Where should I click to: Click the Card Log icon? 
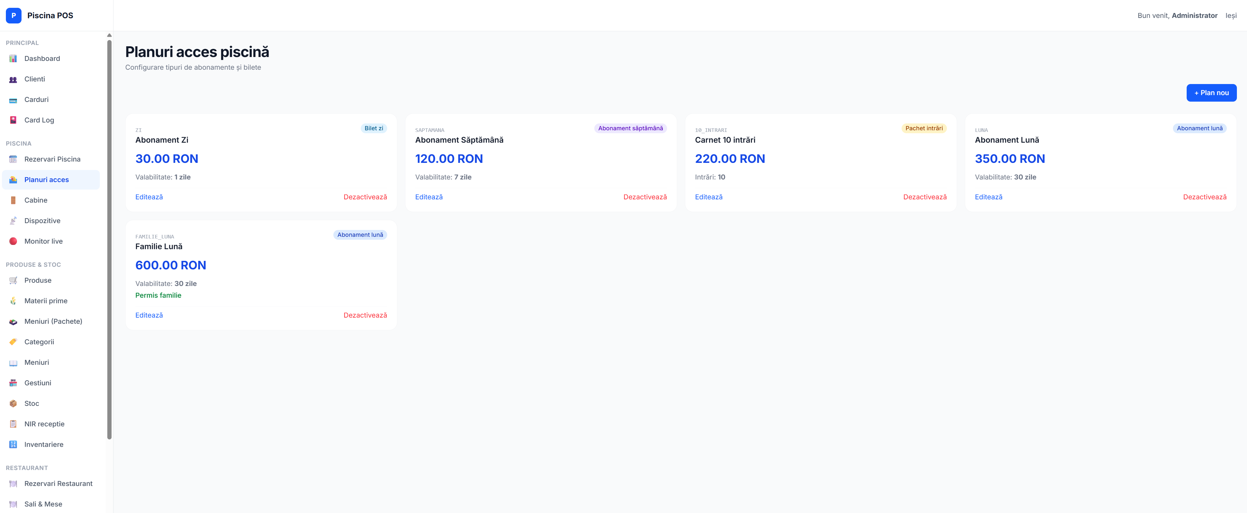click(13, 121)
